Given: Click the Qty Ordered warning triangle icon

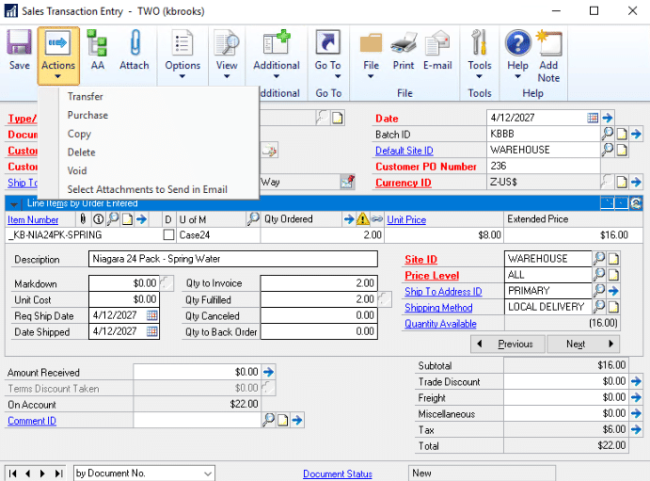Looking at the screenshot, I should (x=363, y=219).
